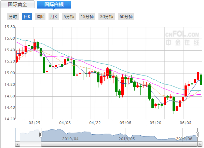Switch to 月K monthly chart
This screenshot has width=204, height=148.
pos(54,17)
